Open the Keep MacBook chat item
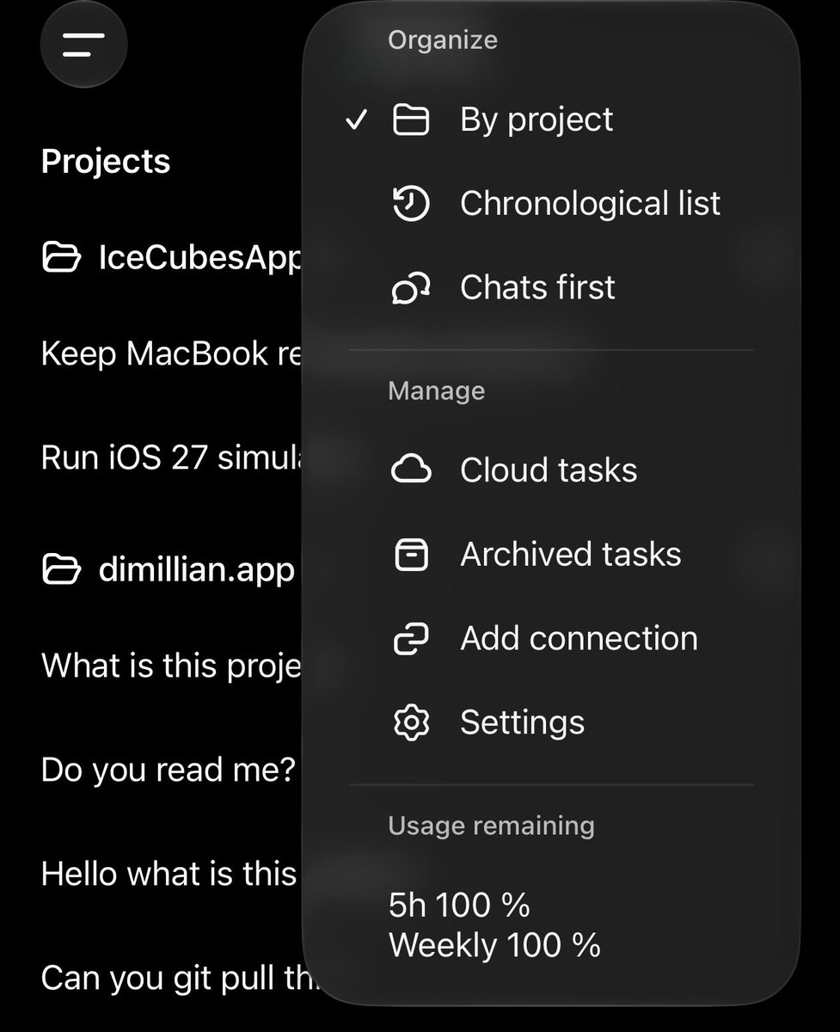 tap(171, 353)
